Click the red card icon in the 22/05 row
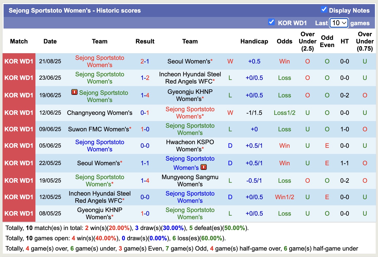 click(204, 167)
